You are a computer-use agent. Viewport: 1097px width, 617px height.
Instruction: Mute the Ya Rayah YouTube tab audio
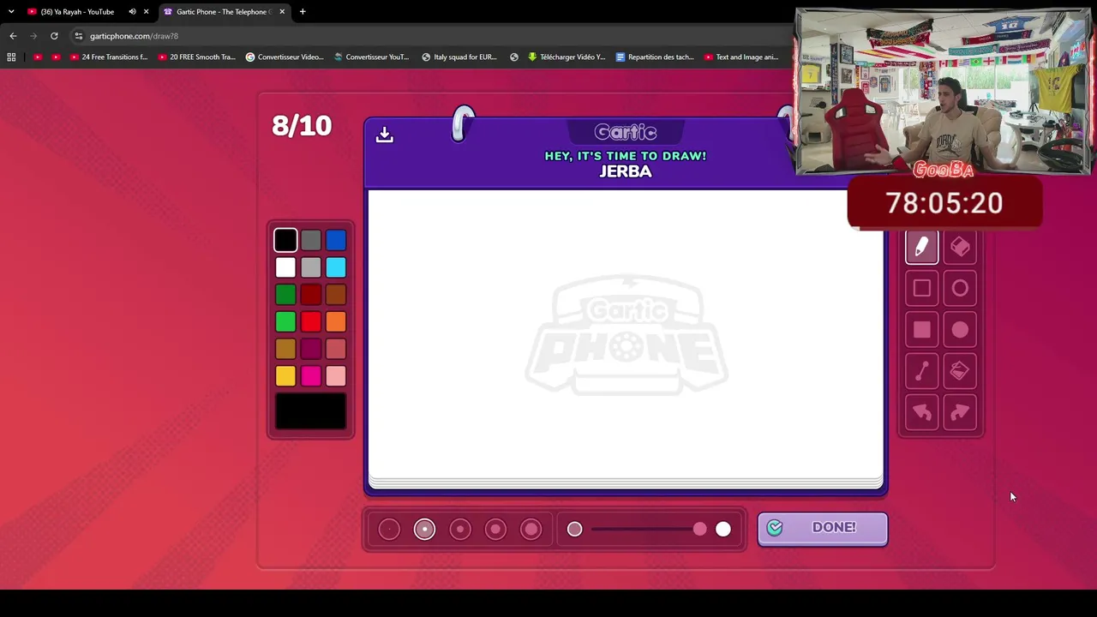[132, 12]
